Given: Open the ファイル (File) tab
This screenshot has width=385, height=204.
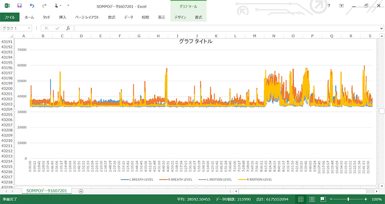Looking at the screenshot, I should pos(9,17).
